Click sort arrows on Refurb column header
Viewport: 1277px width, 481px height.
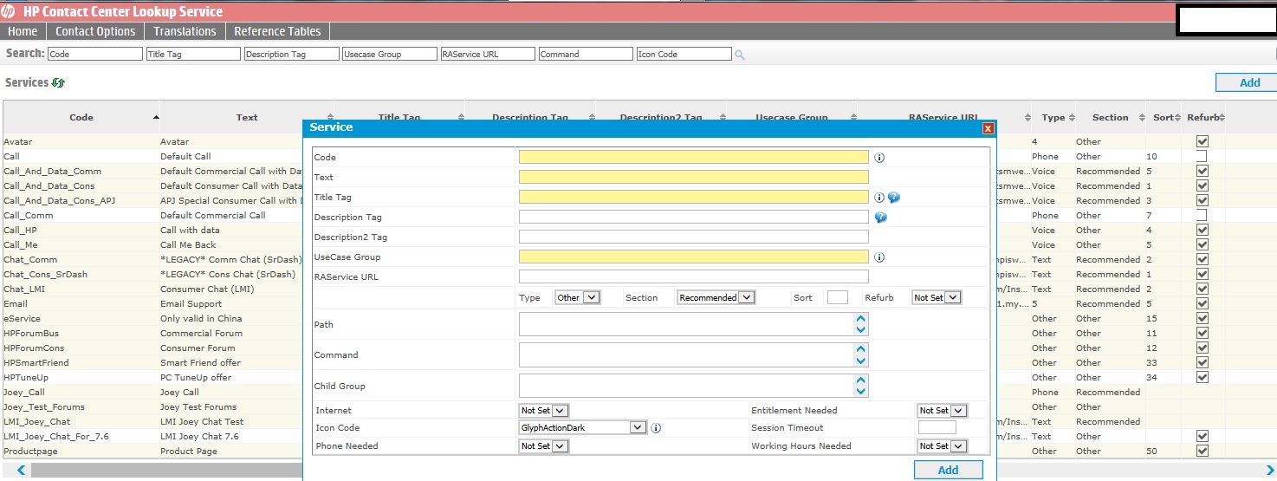coord(1222,118)
